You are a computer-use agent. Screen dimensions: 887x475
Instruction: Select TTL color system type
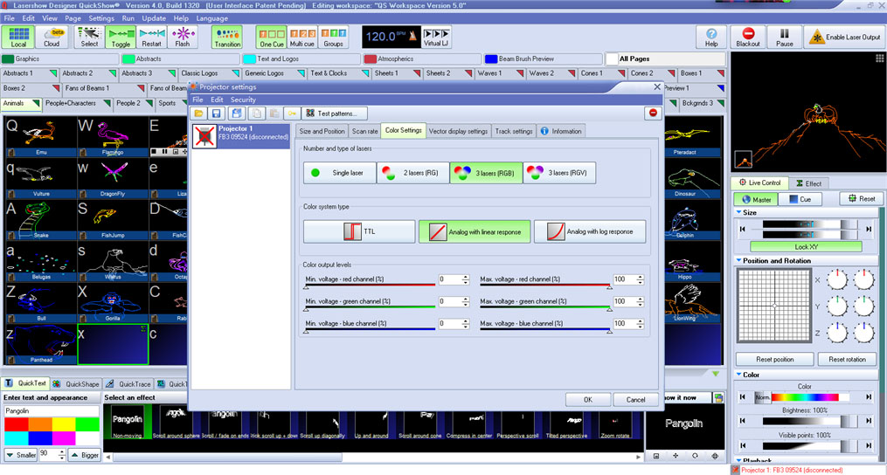click(359, 231)
